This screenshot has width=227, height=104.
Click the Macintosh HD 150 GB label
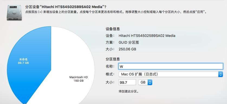(79, 79)
